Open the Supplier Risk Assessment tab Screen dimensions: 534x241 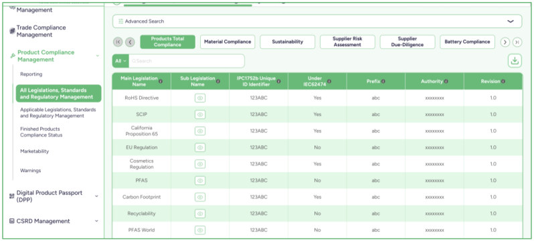[347, 42]
